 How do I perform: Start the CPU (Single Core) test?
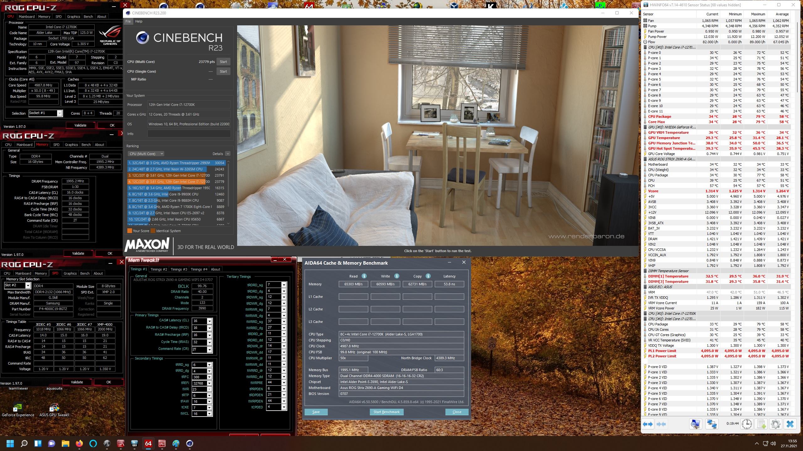223,71
